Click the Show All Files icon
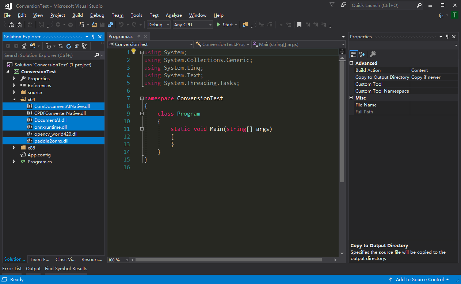 click(85, 46)
